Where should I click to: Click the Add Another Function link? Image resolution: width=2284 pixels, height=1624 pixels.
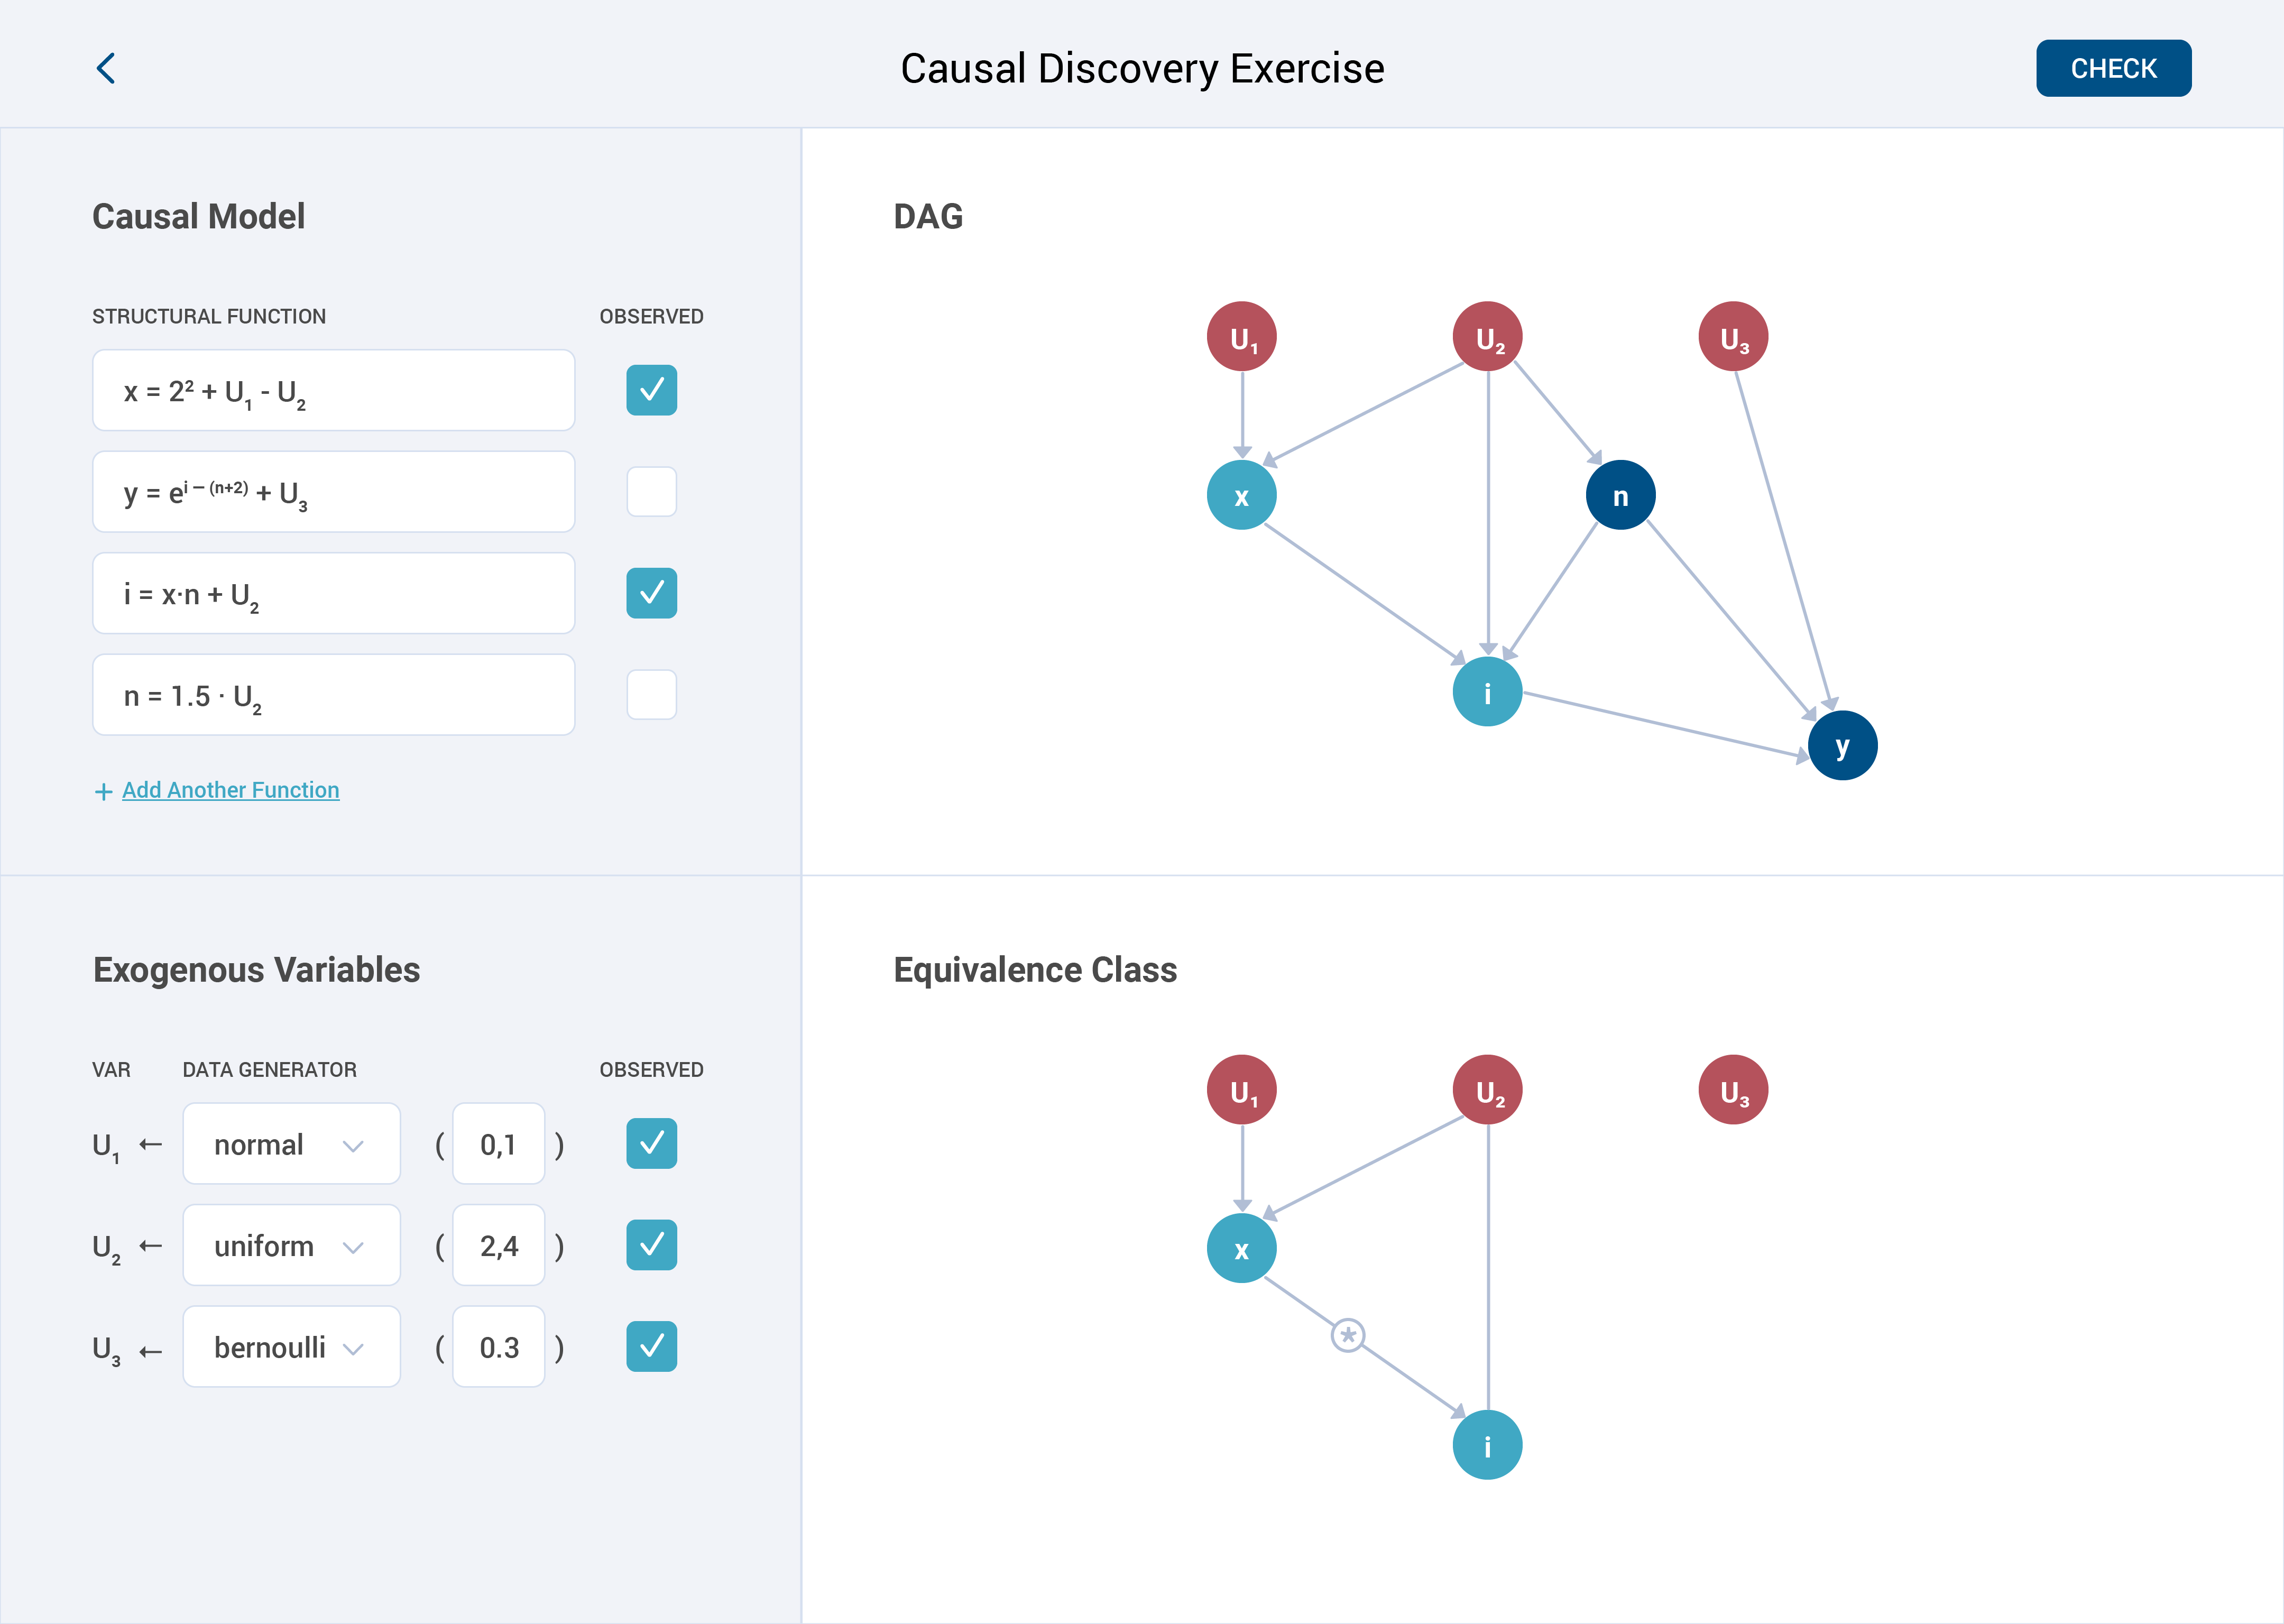click(230, 790)
